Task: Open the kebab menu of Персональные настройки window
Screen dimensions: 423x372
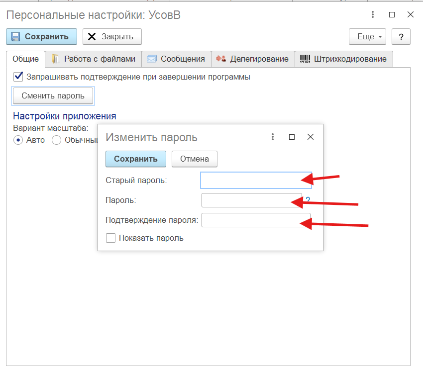Action: click(x=373, y=14)
